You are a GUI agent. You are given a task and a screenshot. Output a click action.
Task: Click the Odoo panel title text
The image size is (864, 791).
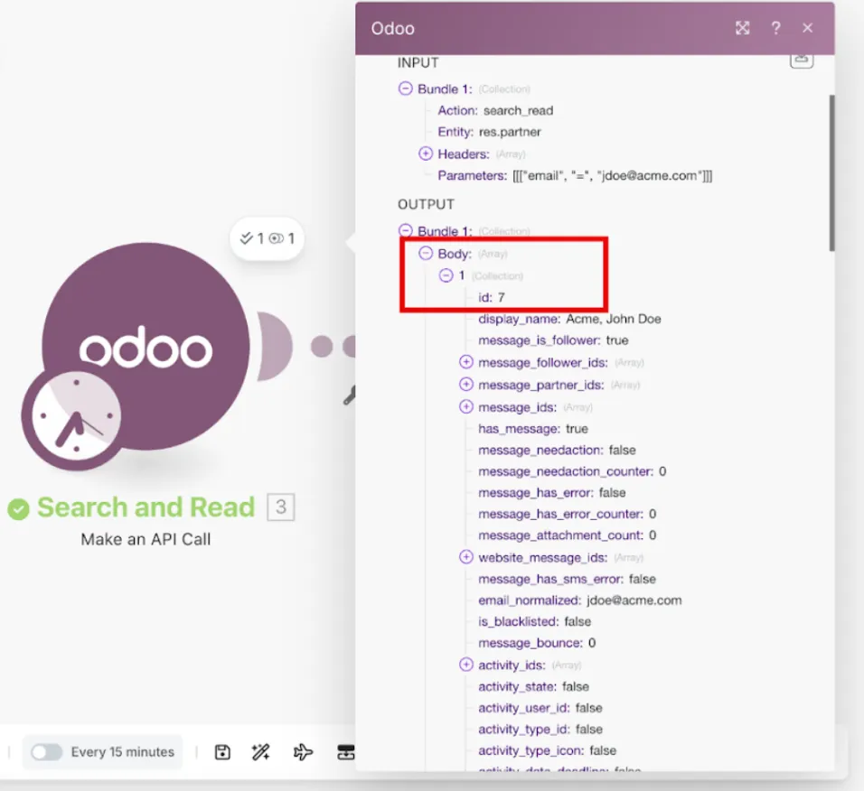392,28
